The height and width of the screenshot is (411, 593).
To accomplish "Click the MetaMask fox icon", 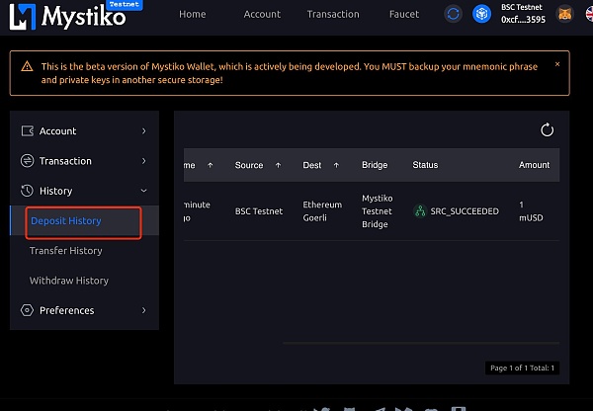I will pyautogui.click(x=564, y=14).
